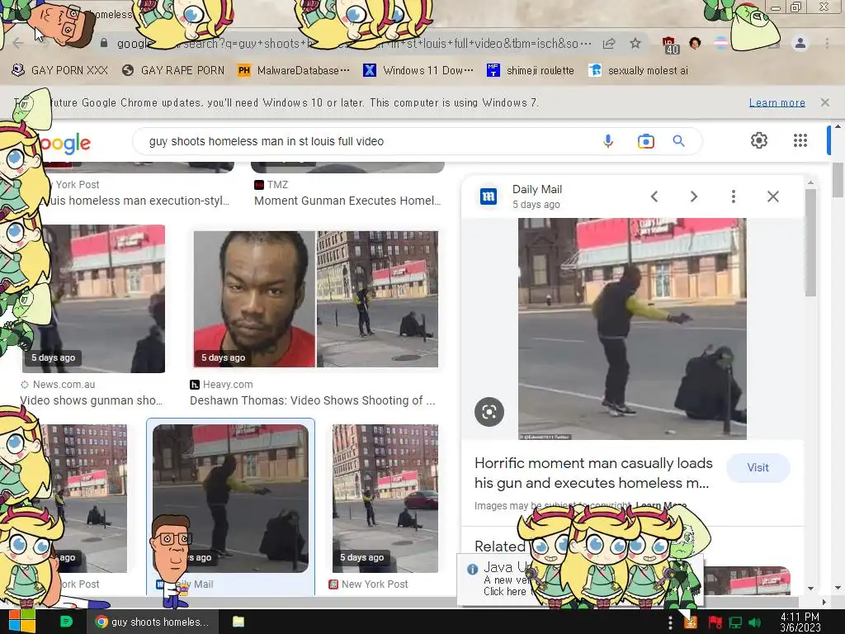Open the MalwareDatabase bookmark
The image size is (845, 634).
coord(294,71)
